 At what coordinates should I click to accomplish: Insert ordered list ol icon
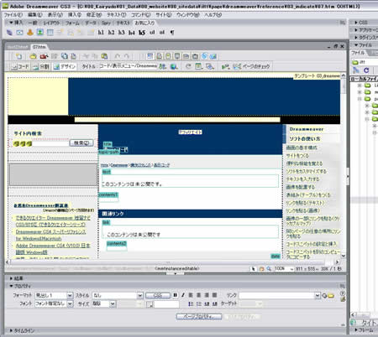tap(162, 33)
